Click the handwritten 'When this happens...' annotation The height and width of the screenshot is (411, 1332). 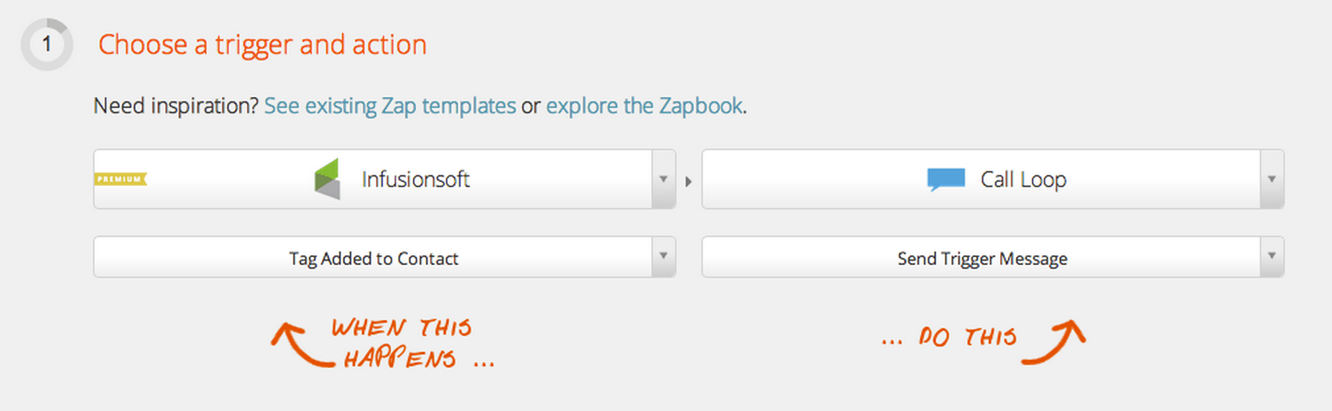click(413, 343)
